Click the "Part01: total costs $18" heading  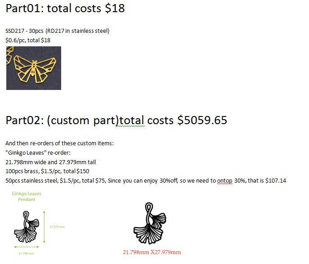(x=65, y=8)
